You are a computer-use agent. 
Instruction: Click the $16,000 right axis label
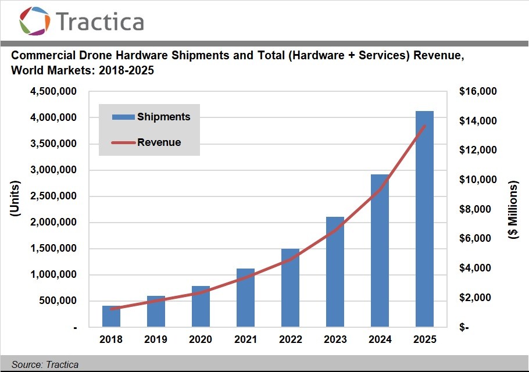(x=478, y=92)
